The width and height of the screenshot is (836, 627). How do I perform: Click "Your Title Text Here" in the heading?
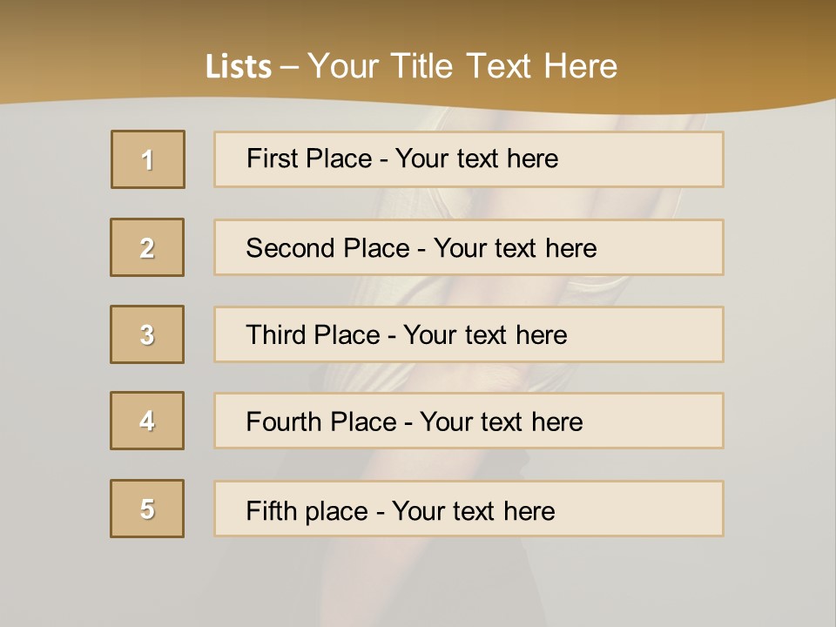click(462, 66)
